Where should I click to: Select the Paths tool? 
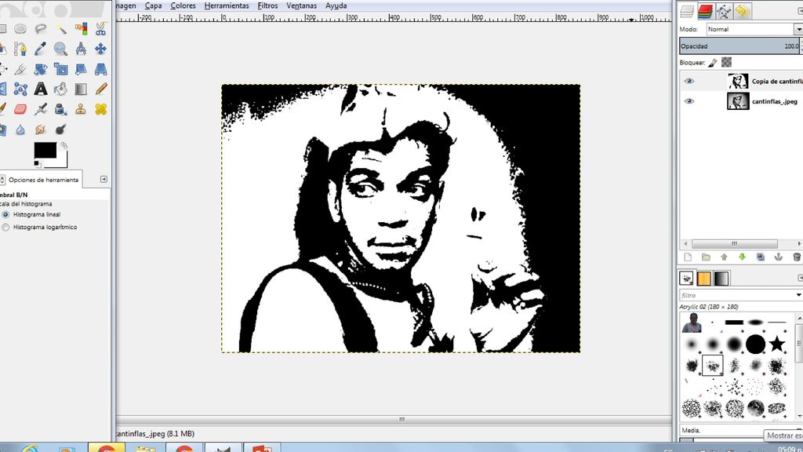pos(20,49)
